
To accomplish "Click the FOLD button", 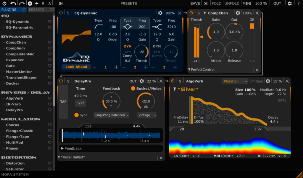I will pyautogui.click(x=217, y=4).
